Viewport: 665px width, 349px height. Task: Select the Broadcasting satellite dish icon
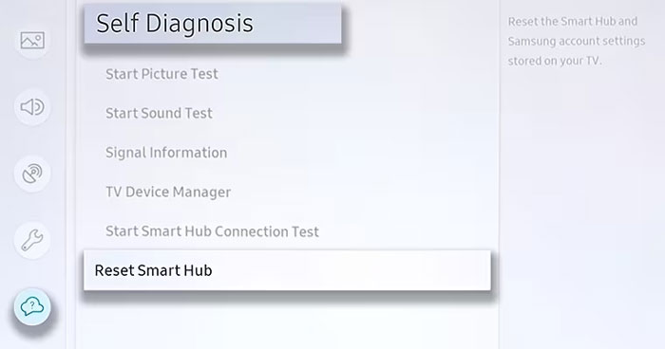coord(32,174)
